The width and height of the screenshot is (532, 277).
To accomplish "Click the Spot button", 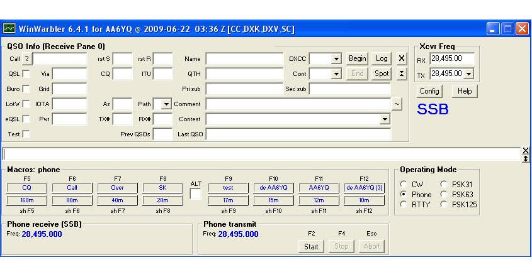I will click(x=382, y=73).
